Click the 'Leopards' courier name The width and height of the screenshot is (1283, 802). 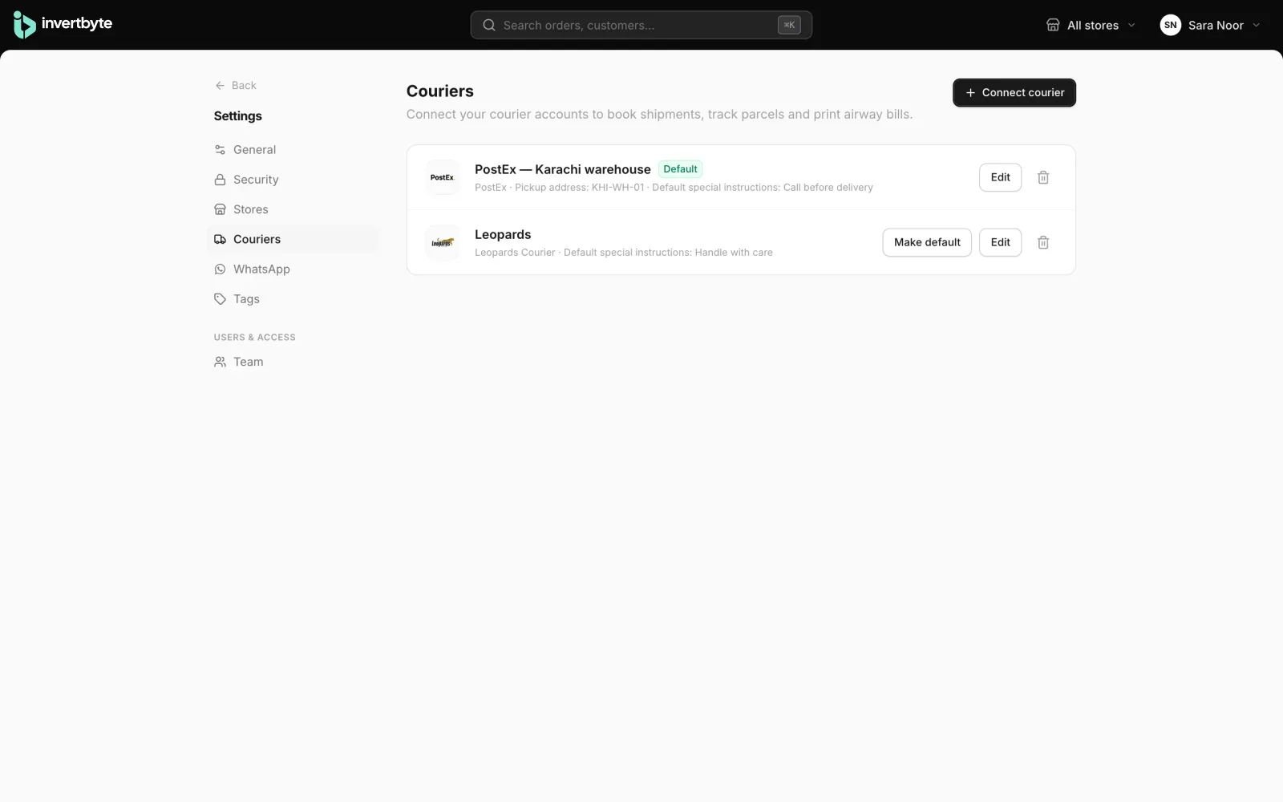(503, 234)
